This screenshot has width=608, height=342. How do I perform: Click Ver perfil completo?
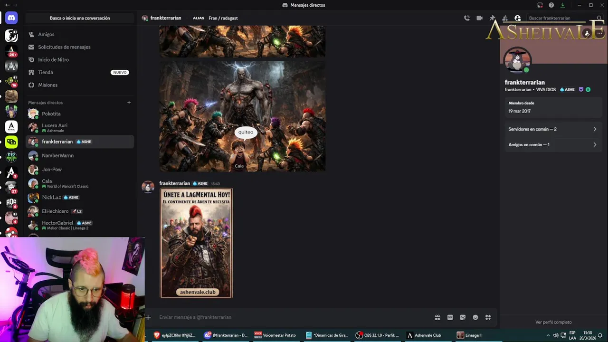[x=553, y=322]
